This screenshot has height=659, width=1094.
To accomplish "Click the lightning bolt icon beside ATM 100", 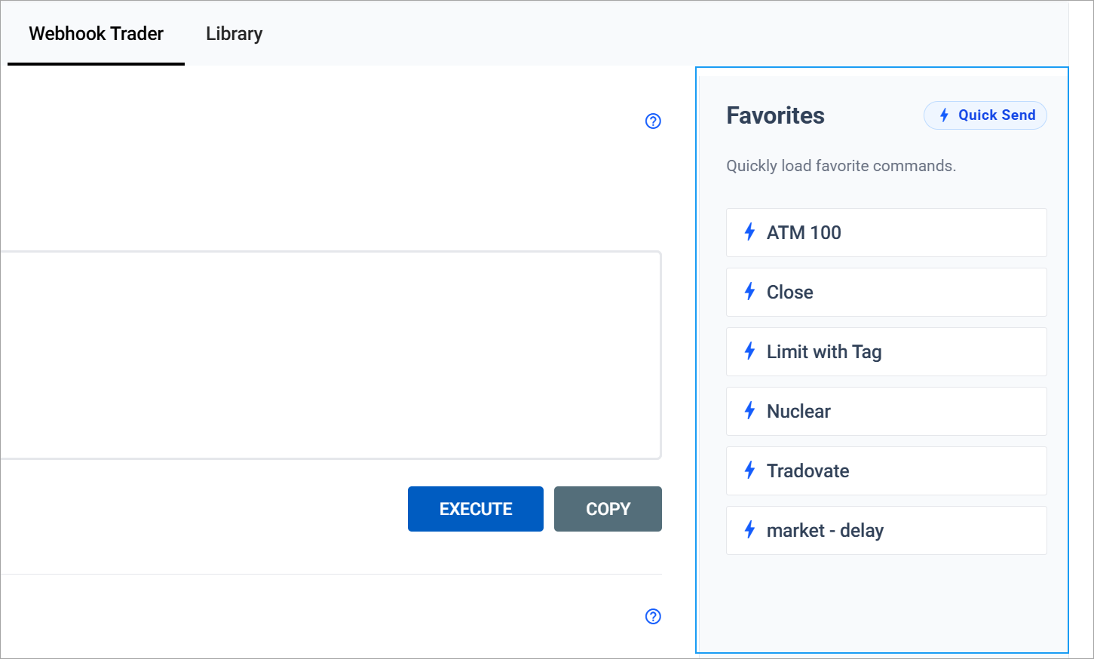I will [749, 231].
